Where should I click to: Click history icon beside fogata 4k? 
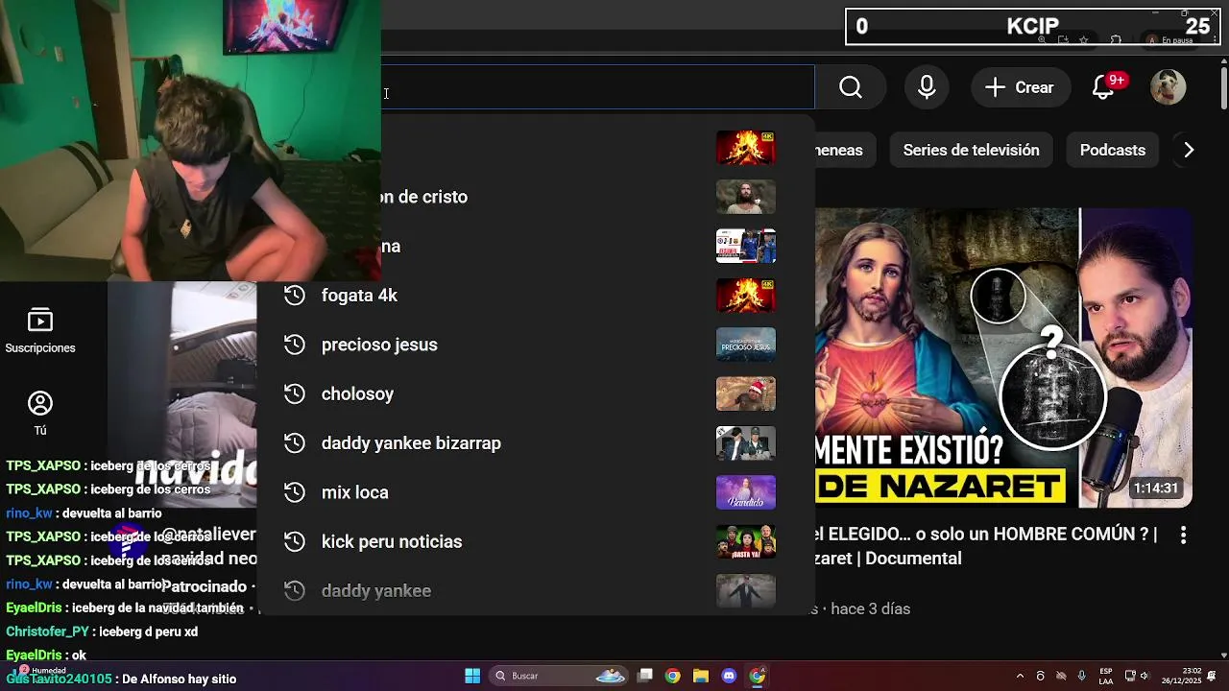click(x=295, y=296)
